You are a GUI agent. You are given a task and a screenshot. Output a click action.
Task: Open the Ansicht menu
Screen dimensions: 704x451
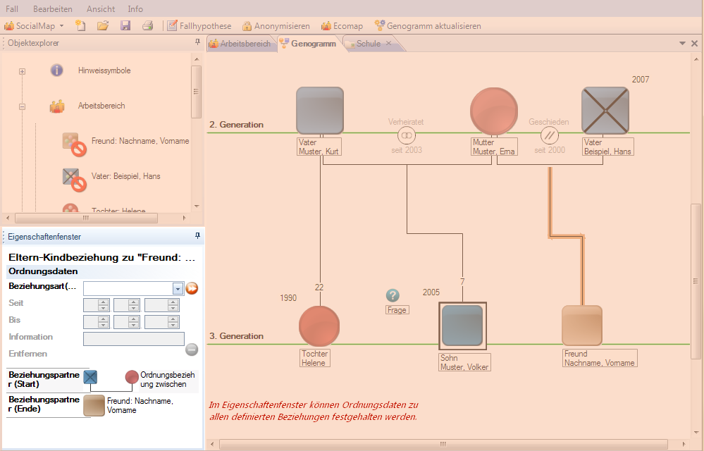click(x=101, y=9)
